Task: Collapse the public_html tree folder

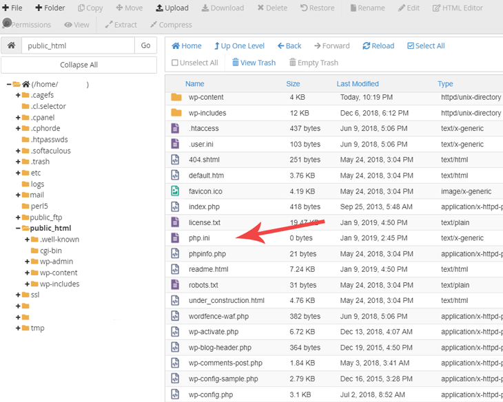Action: click(18, 229)
